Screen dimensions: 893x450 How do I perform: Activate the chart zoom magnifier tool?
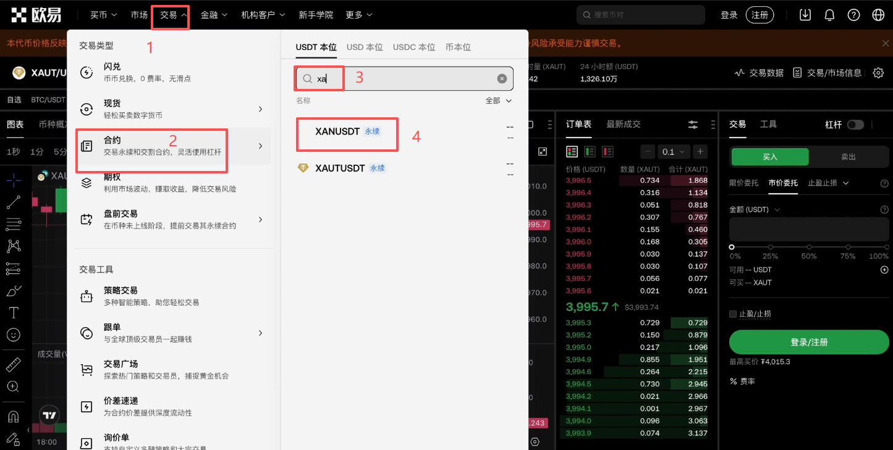click(14, 386)
